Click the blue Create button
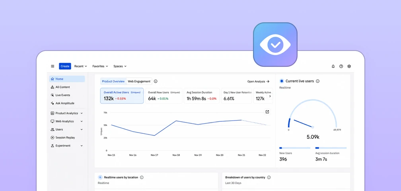401x191 pixels. point(65,66)
